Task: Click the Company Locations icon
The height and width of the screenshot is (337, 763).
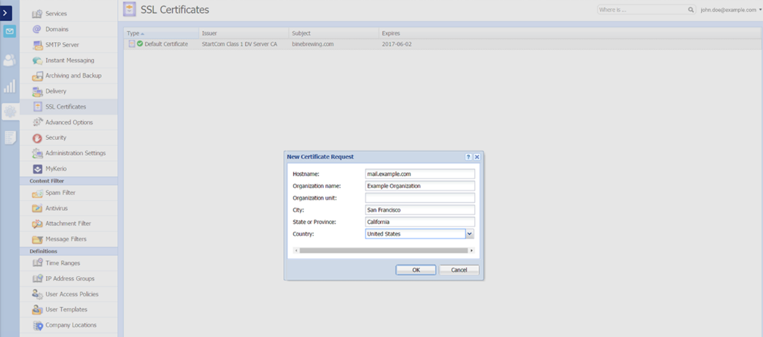Action: point(37,325)
